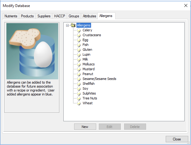Viewport: 191px width, 145px height.
Task: Select the Sesame/Sesame Seeds text label
Action: (99, 79)
